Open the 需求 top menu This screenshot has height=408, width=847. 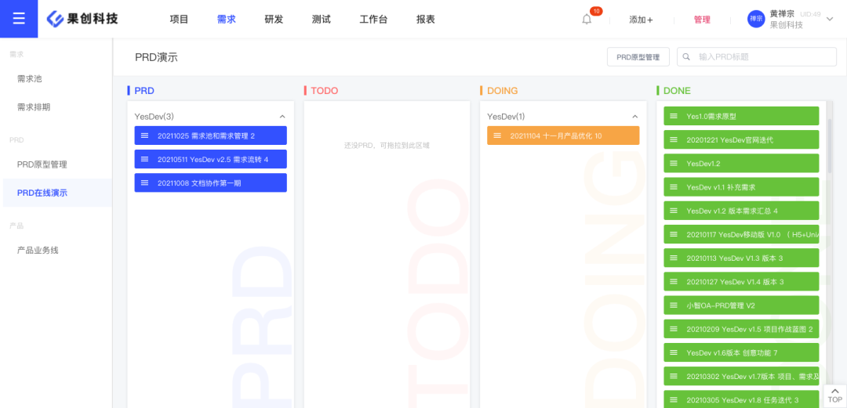(227, 20)
